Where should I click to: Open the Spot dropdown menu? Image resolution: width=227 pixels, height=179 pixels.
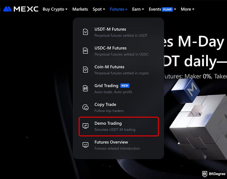99,9
